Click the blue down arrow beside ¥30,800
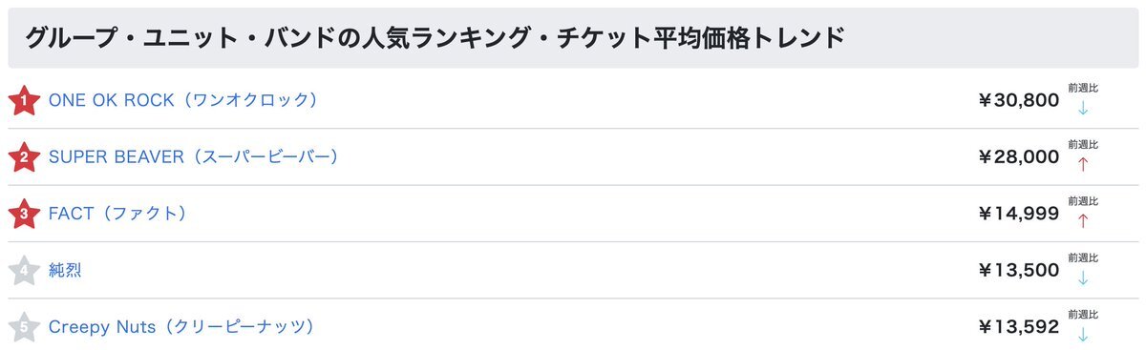Screen dimensions: 1146x350 click(x=1082, y=108)
